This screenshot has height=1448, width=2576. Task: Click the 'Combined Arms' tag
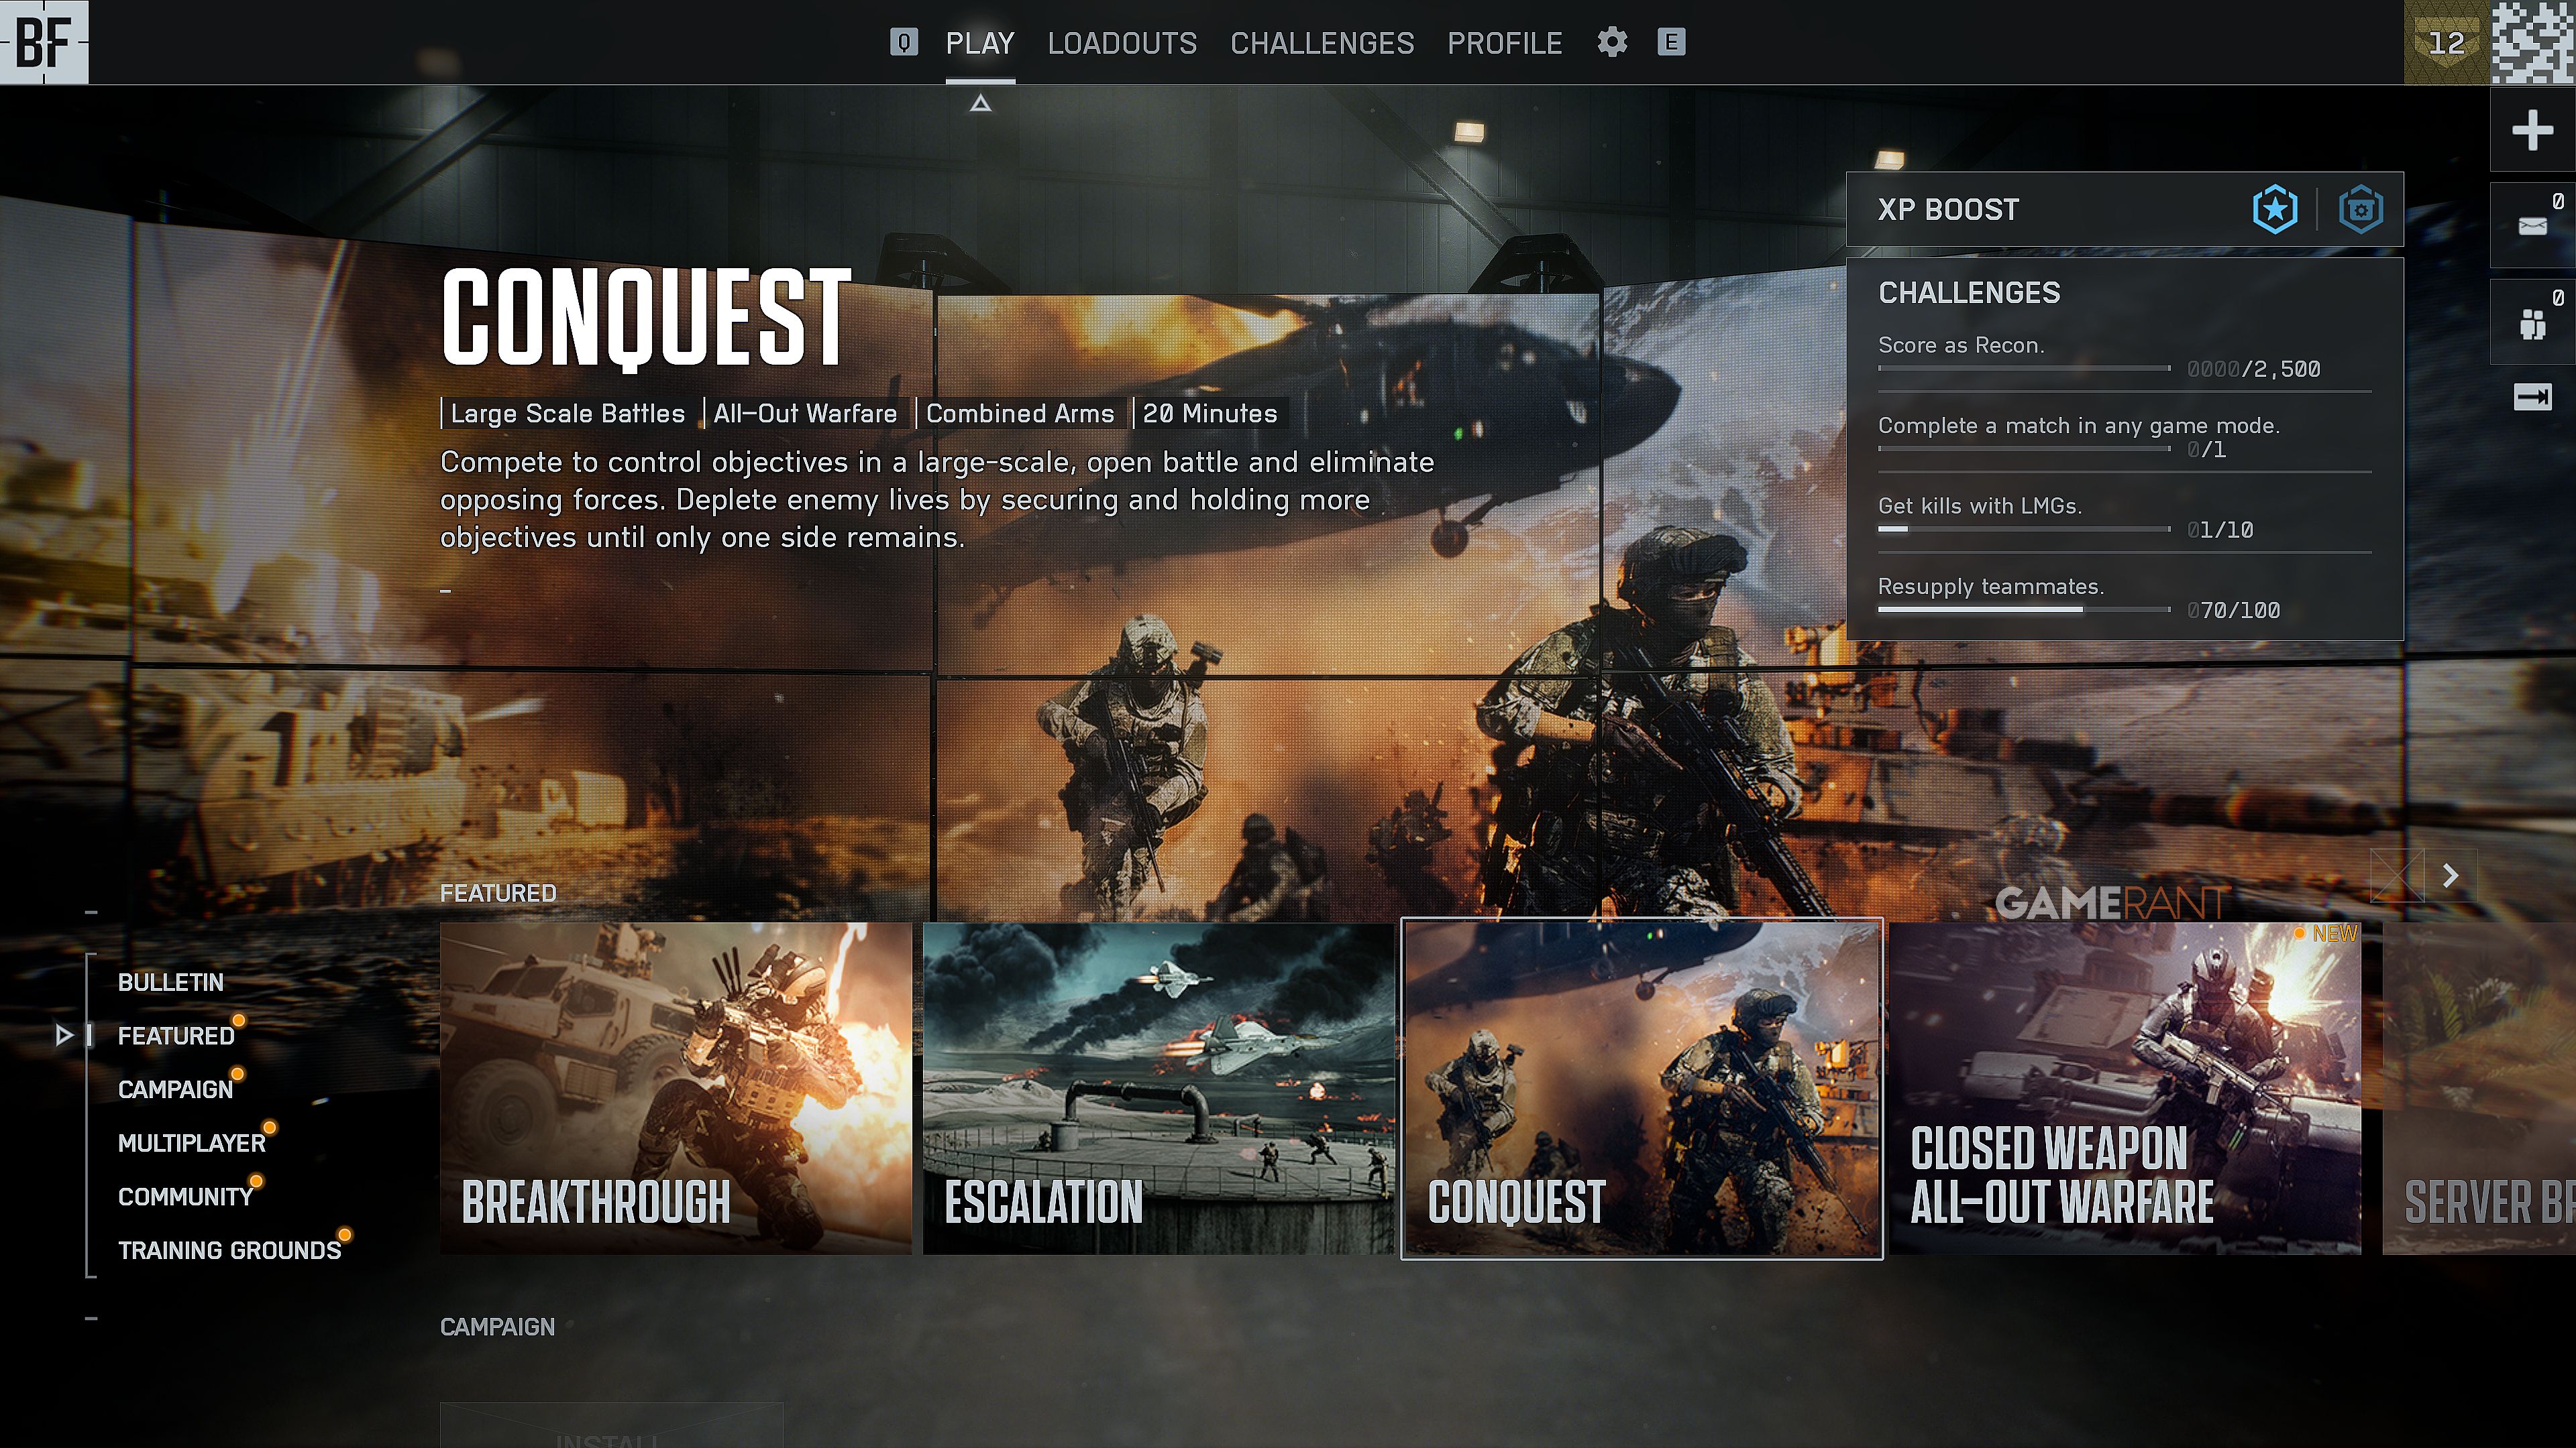(1020, 414)
